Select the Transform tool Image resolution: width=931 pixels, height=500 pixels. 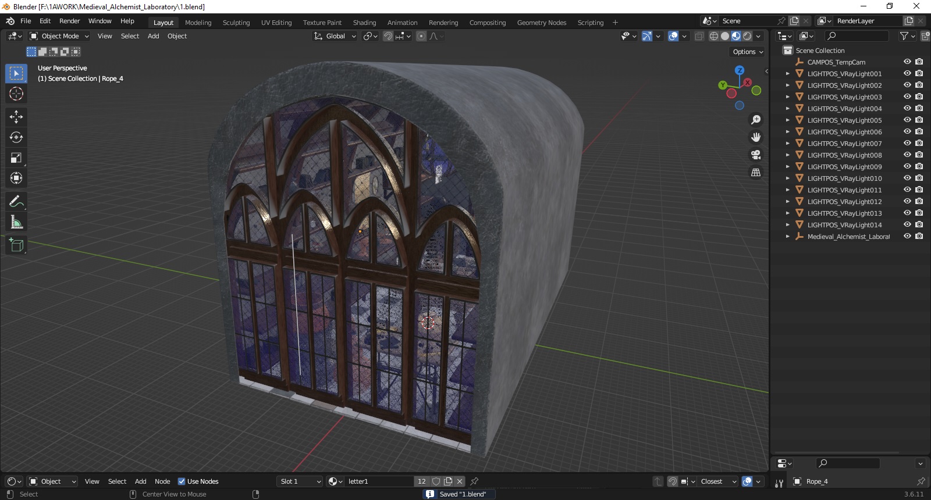[x=16, y=178]
